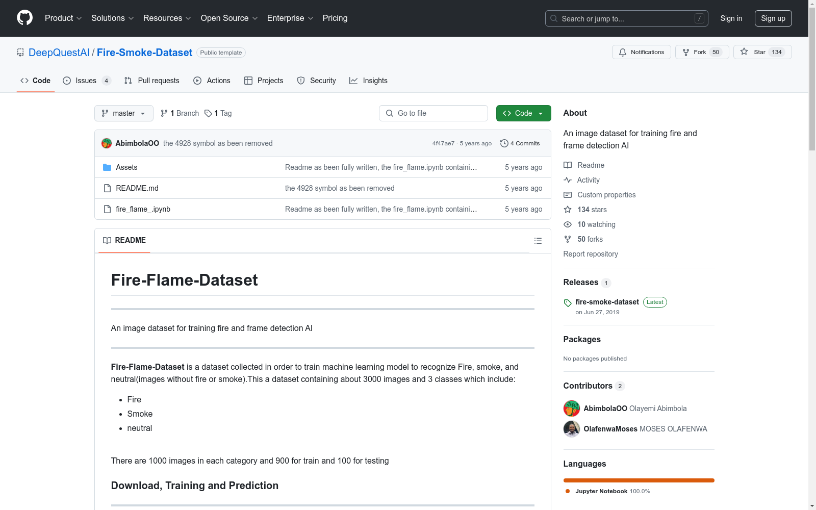Focus the Search or jump to field

(627, 18)
